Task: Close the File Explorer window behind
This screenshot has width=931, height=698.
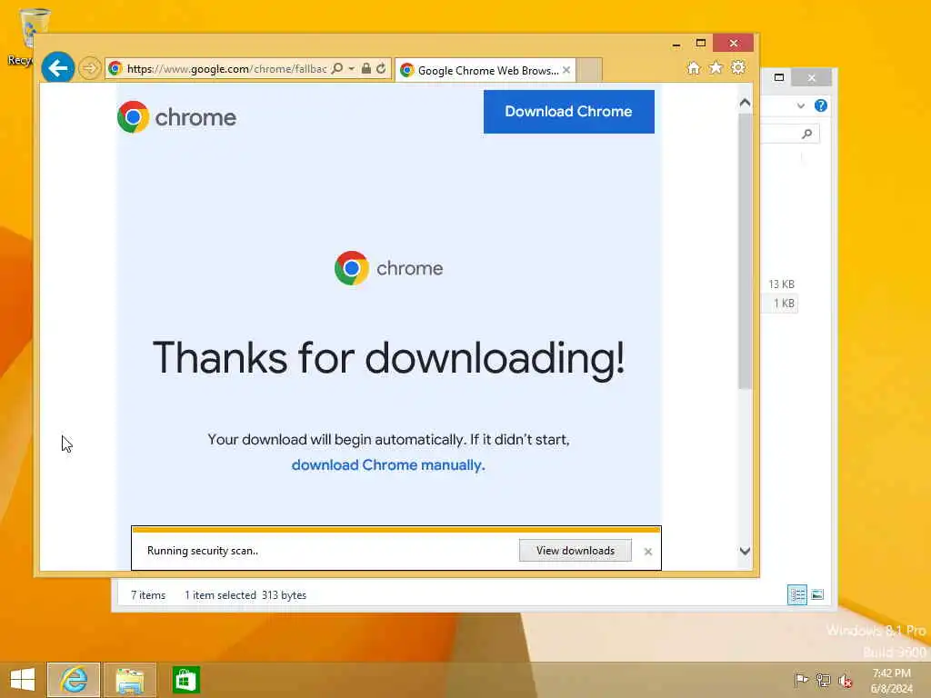Action: pos(811,77)
